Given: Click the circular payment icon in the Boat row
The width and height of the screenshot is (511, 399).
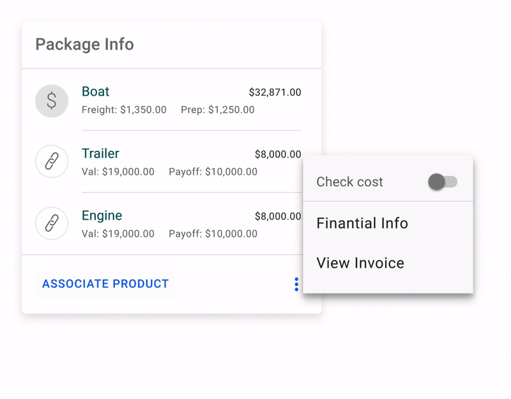Looking at the screenshot, I should click(51, 101).
